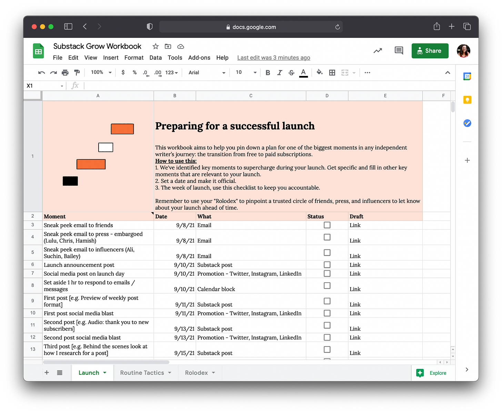
Task: Print the spreadsheet with printer icon
Action: tap(65, 72)
